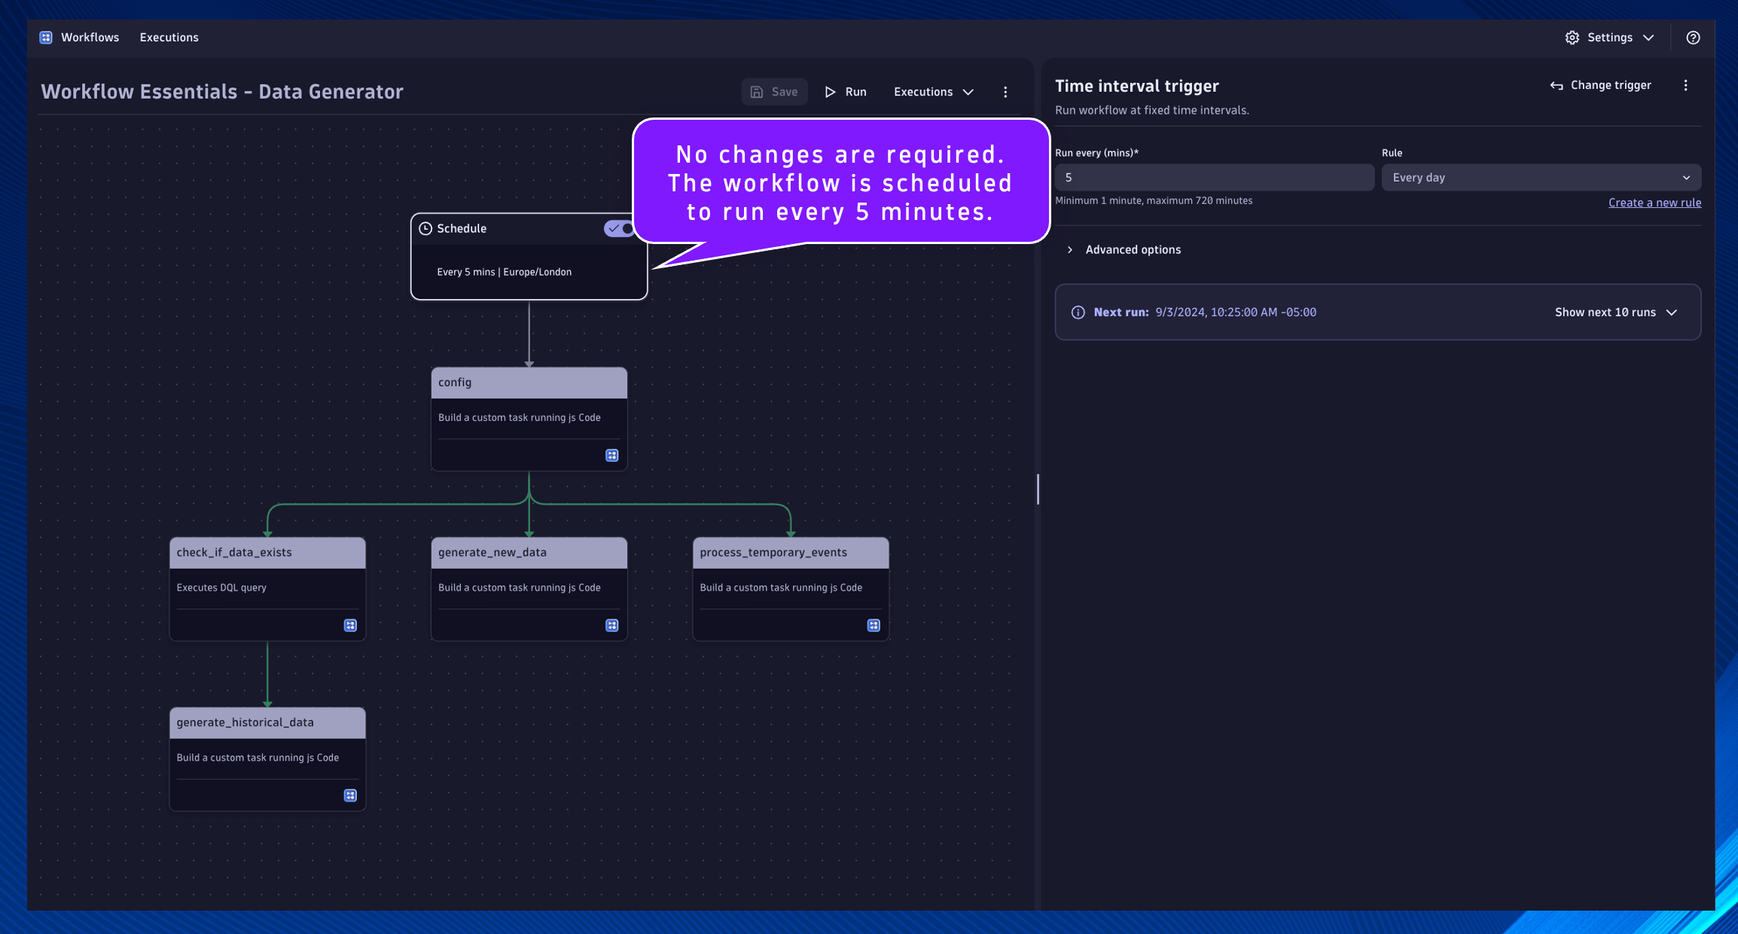Click 'Executes DQL query' text

(x=221, y=588)
